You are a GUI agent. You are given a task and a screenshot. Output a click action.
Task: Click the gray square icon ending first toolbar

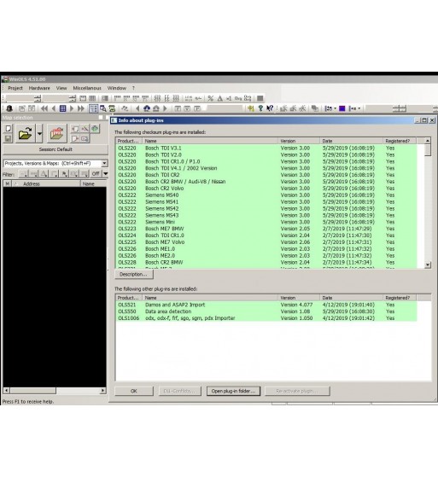tap(260, 98)
